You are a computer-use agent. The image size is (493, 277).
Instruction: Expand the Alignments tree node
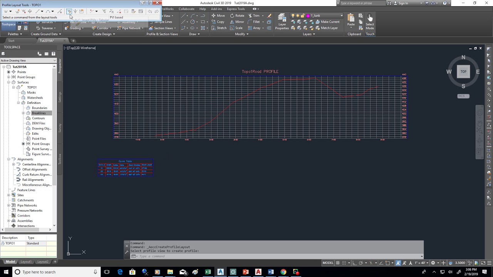[8, 159]
